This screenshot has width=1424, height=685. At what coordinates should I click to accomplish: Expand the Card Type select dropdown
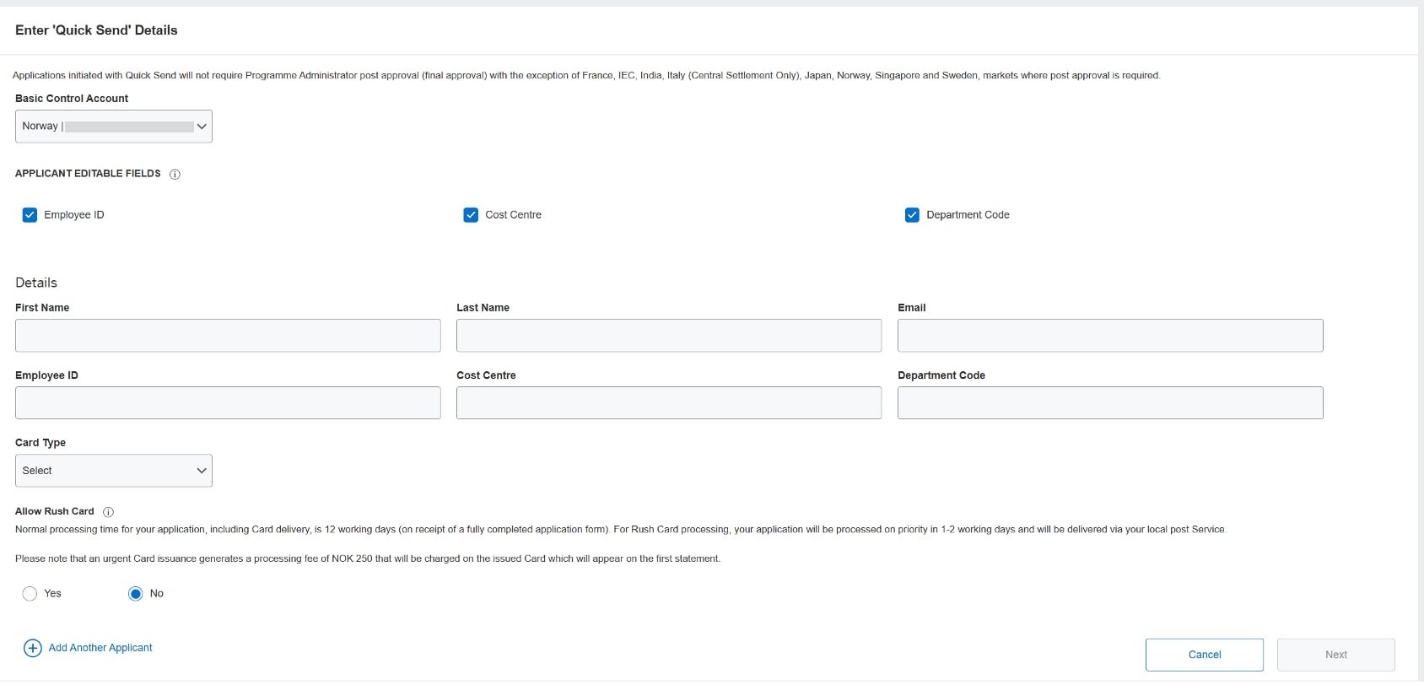click(114, 471)
